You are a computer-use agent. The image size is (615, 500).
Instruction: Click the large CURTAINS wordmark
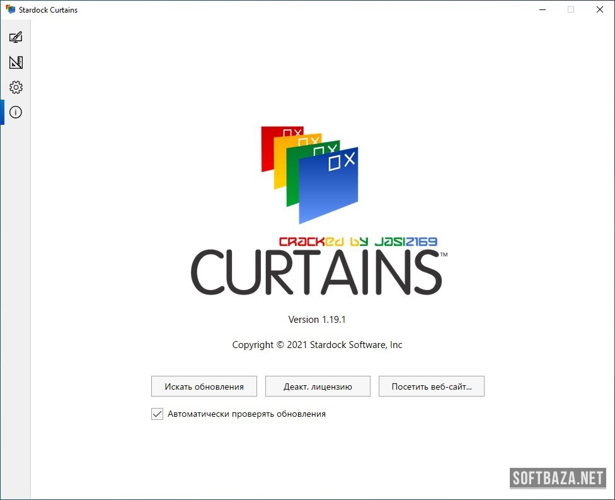coord(316,273)
